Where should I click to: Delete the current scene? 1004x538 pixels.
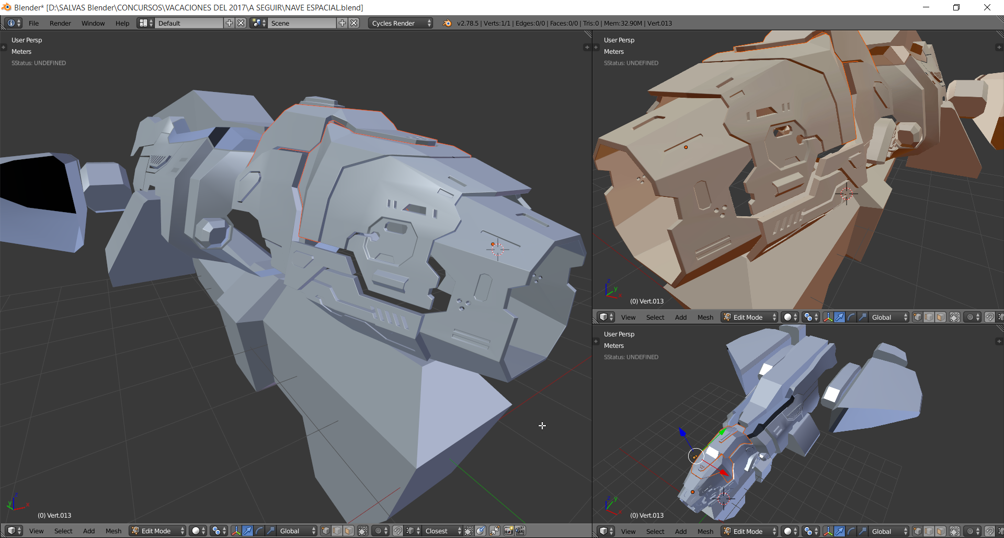tap(354, 23)
